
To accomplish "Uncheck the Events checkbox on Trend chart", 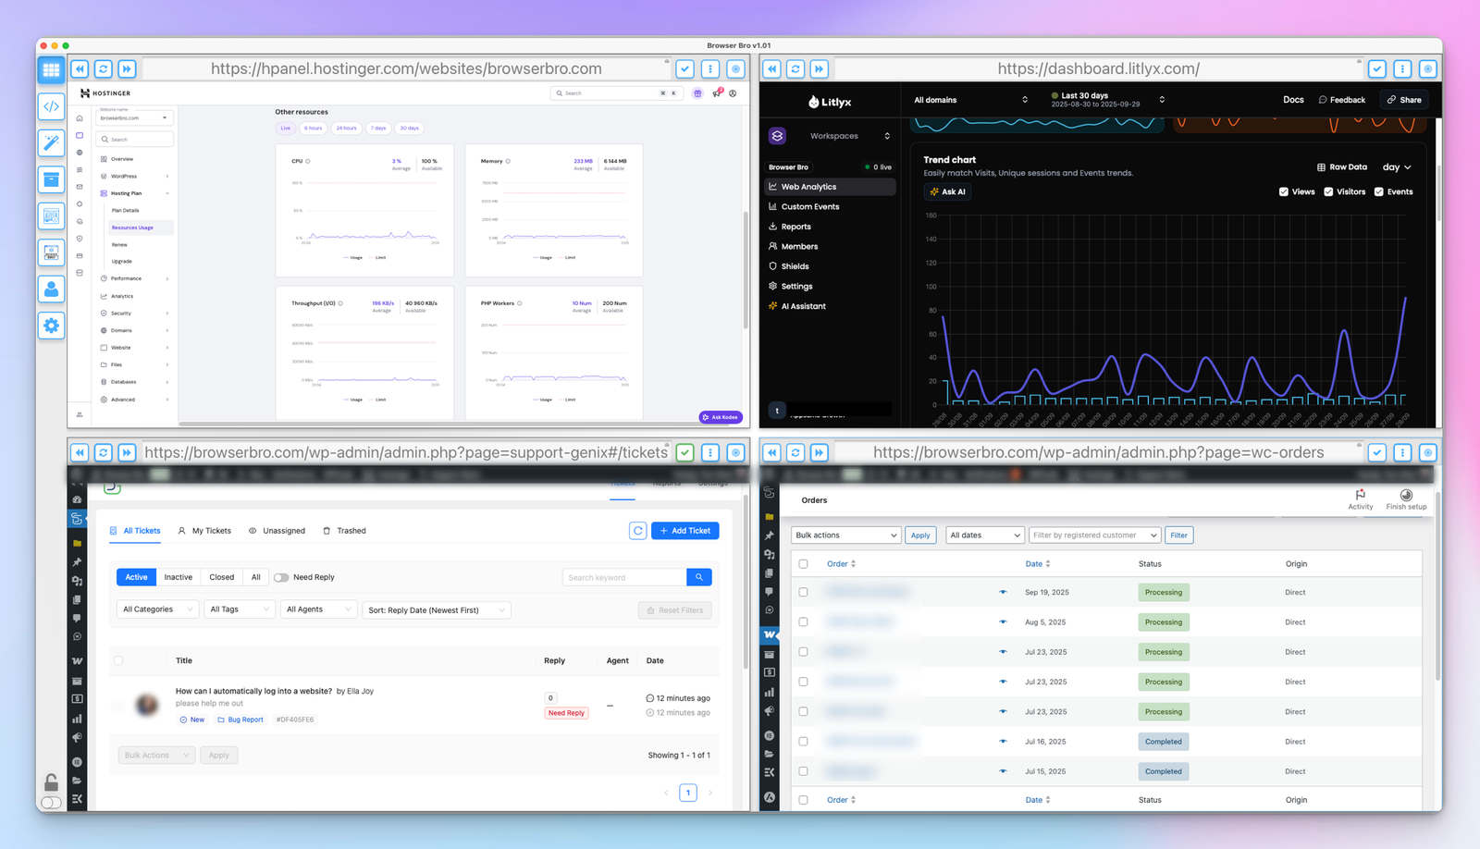I will (1378, 192).
